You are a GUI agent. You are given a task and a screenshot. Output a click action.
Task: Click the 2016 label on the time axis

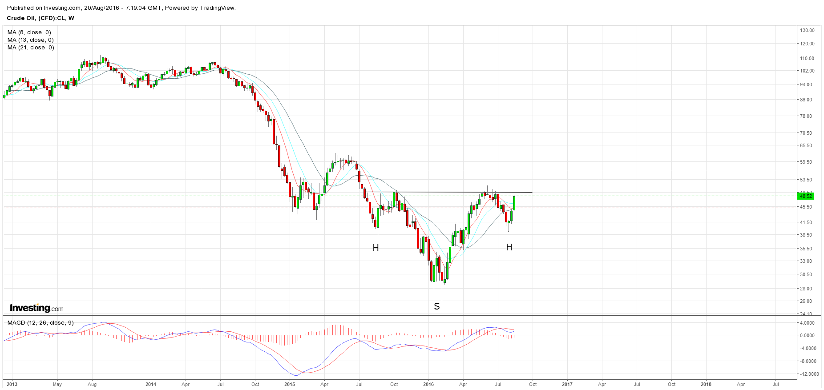[x=428, y=384]
